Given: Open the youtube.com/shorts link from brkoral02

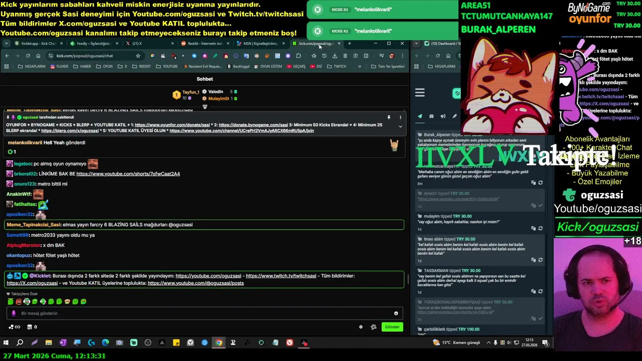Looking at the screenshot, I should click(128, 173).
